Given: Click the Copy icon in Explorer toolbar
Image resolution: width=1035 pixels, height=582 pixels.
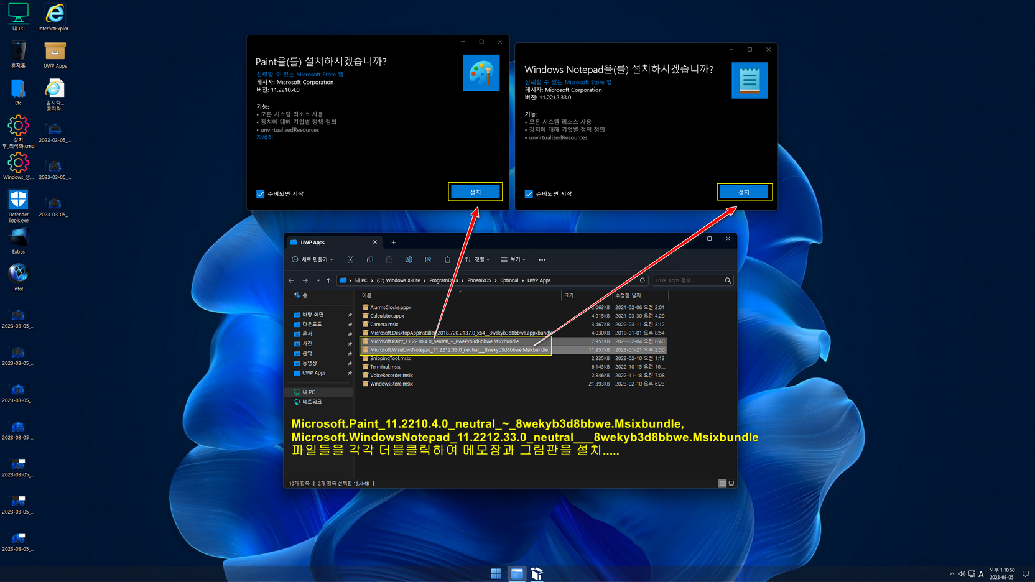Looking at the screenshot, I should (x=370, y=259).
